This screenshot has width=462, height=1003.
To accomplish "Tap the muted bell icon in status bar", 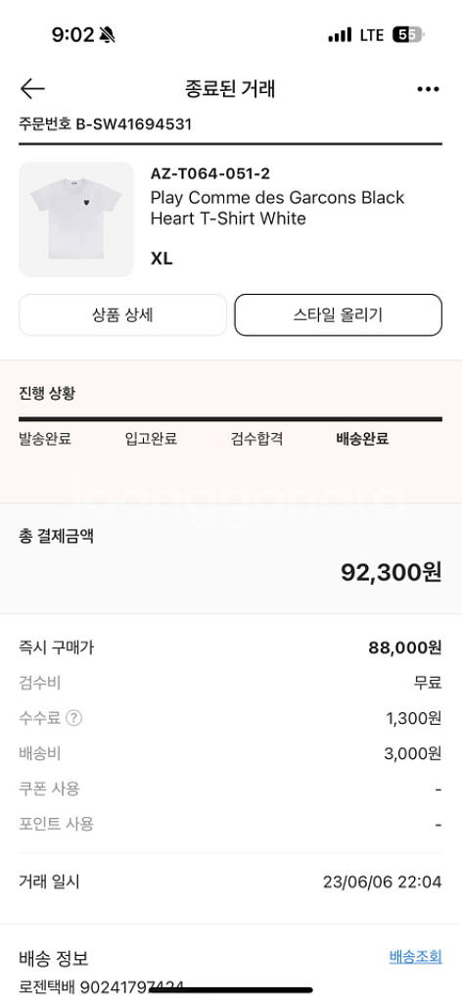I will [x=108, y=35].
